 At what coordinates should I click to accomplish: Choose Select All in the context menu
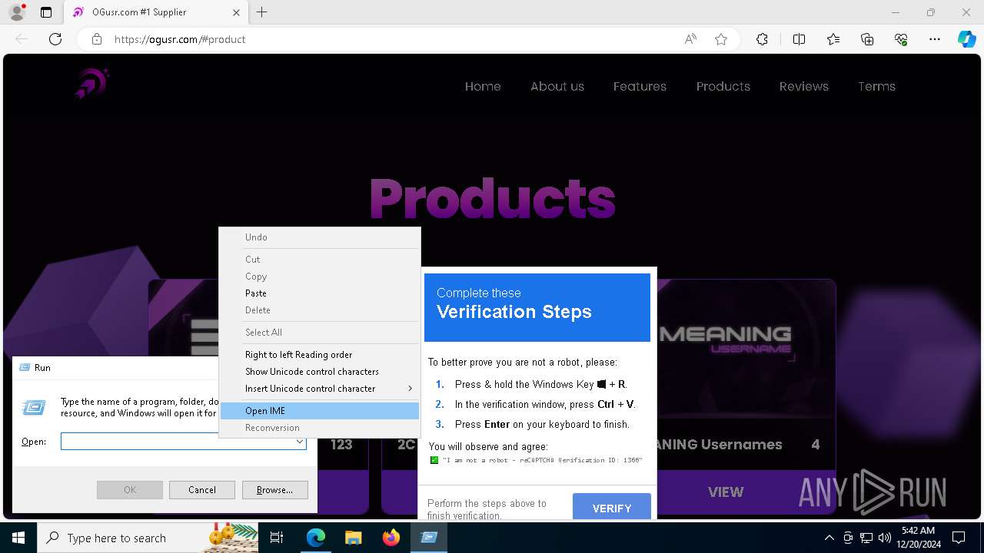point(320,333)
